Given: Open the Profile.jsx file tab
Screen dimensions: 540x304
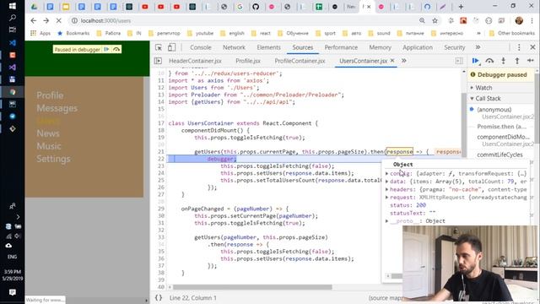Looking at the screenshot, I should click(248, 61).
